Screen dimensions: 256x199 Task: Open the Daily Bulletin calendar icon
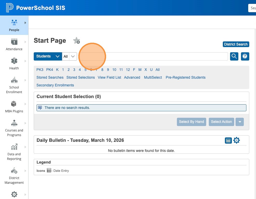pyautogui.click(x=228, y=140)
